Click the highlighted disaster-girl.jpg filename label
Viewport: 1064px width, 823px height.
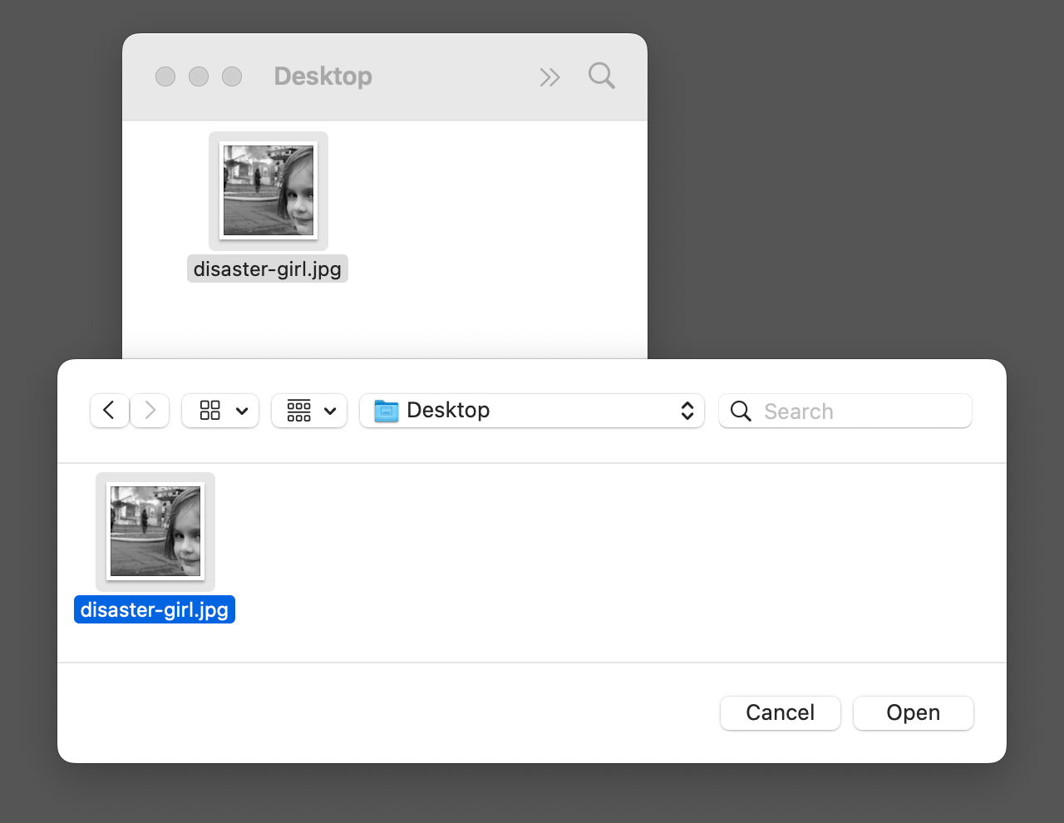(155, 610)
